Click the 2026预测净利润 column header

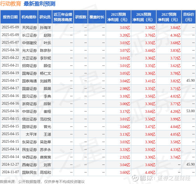[144, 17]
